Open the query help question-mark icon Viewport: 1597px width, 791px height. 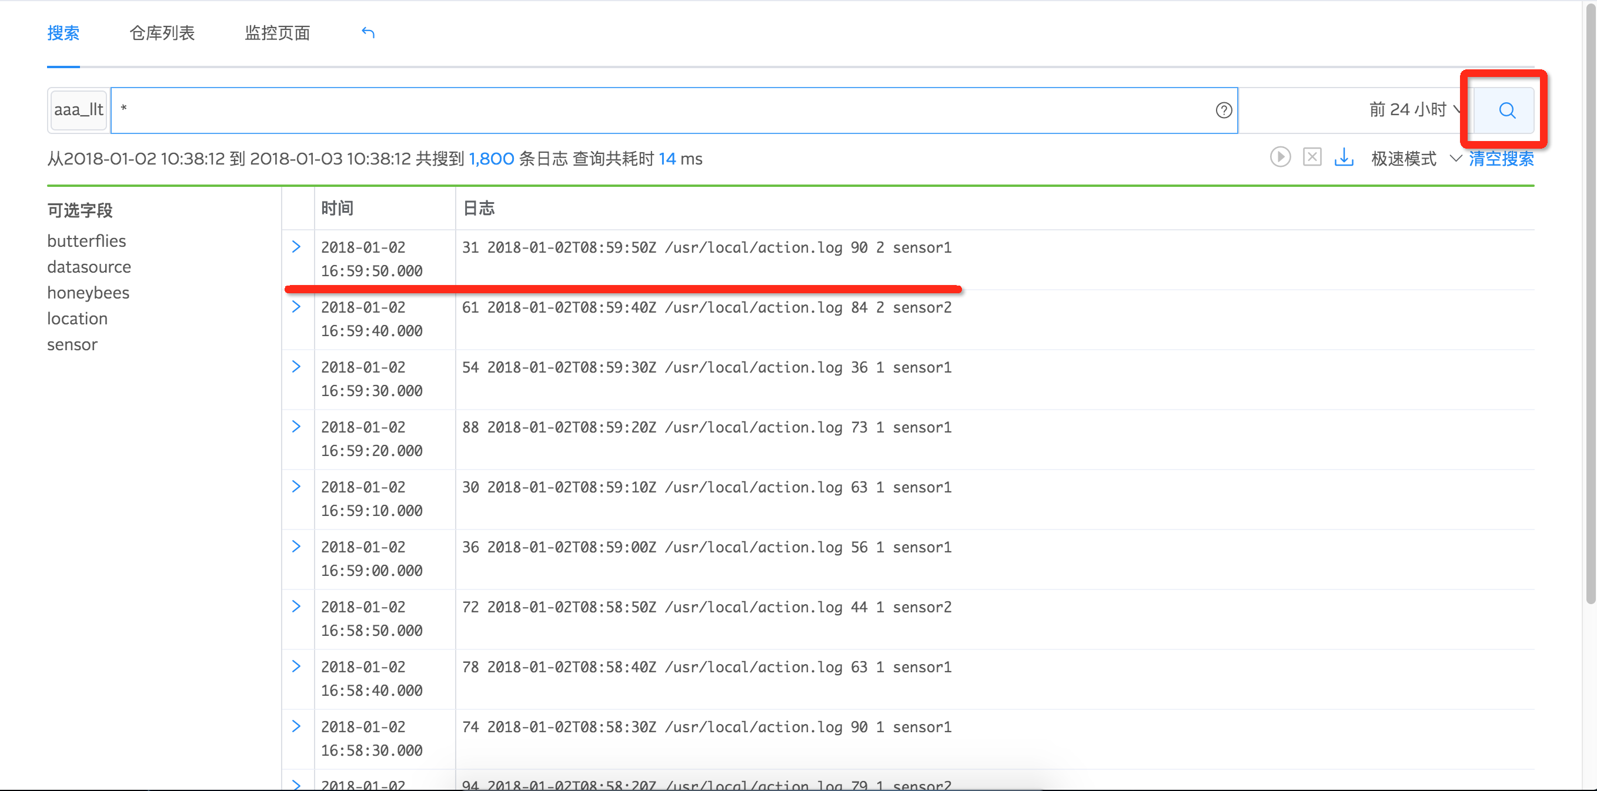coord(1223,110)
